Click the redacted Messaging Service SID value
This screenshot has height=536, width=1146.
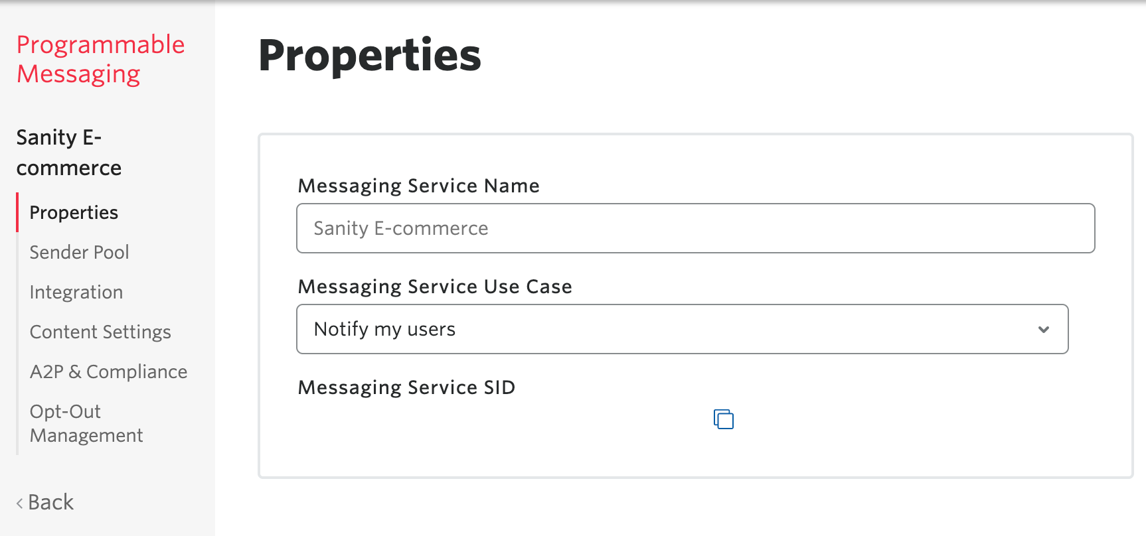tap(496, 419)
